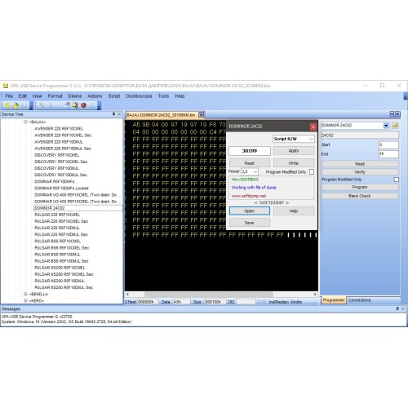Click the Start address field

[x=388, y=144]
